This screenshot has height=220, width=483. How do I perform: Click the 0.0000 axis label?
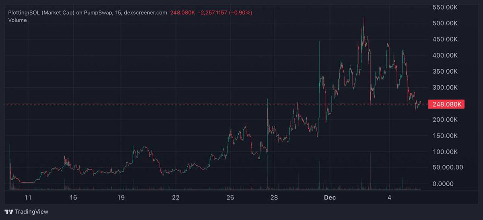coord(442,184)
